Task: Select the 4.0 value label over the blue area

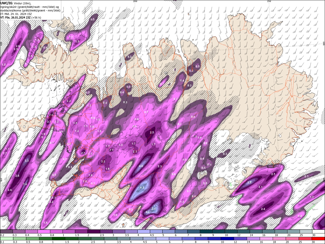Action: [141, 166]
